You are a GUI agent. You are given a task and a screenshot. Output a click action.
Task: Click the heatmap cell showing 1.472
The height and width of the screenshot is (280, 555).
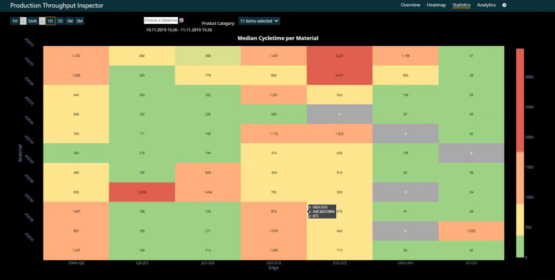76,55
